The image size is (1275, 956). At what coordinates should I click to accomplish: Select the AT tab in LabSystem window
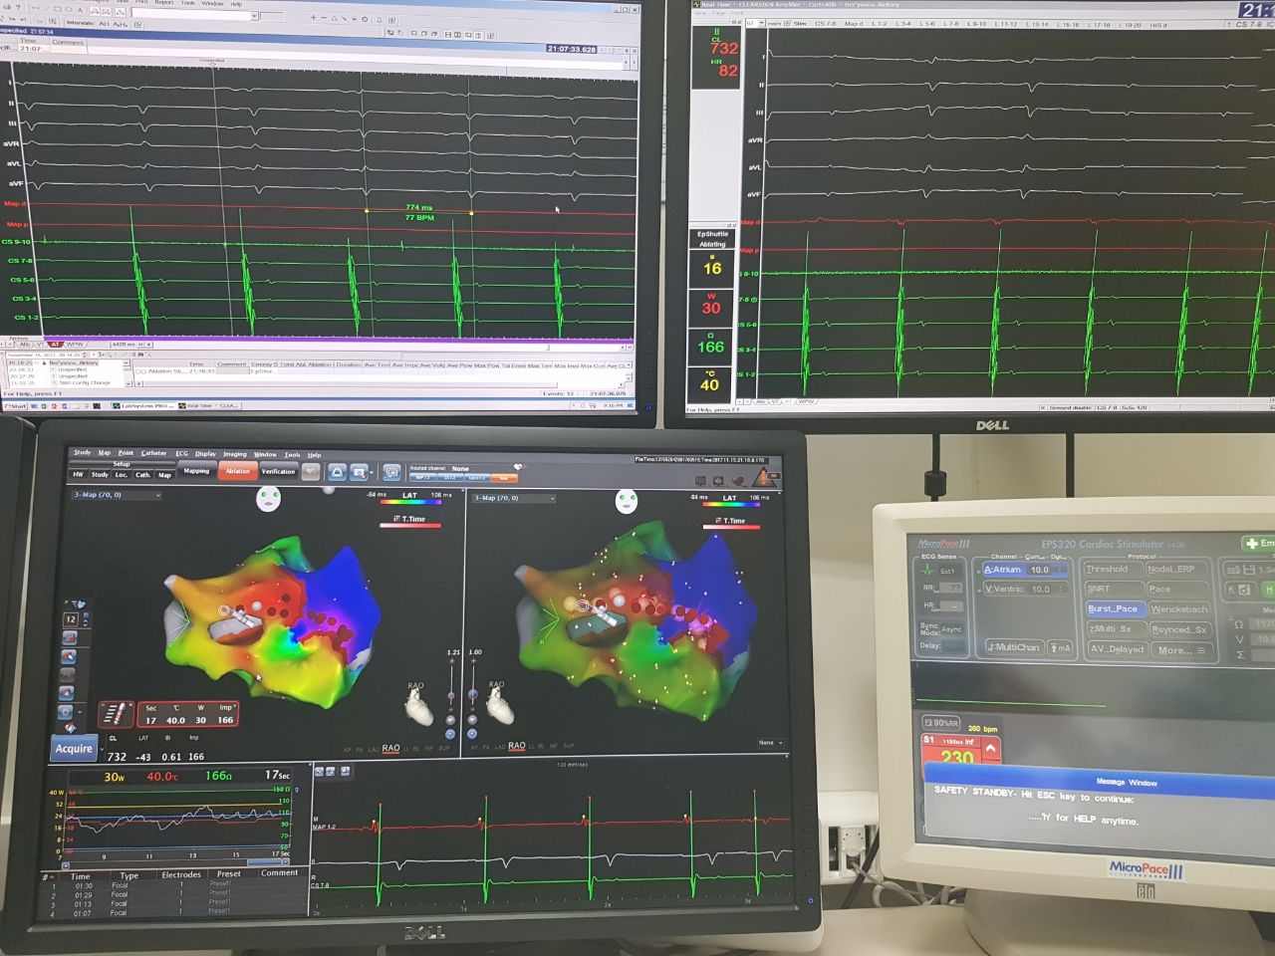coord(56,345)
